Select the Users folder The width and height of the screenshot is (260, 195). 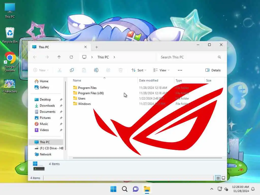click(79, 98)
